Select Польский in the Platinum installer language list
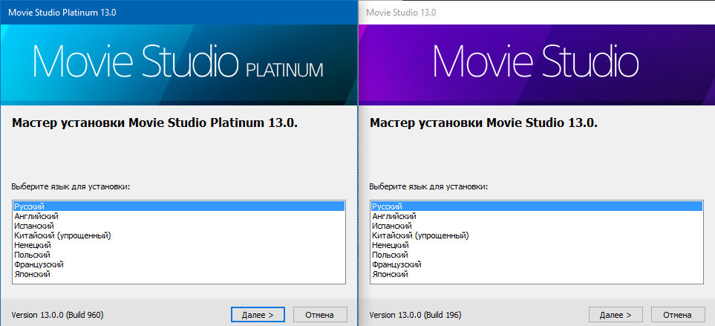The width and height of the screenshot is (715, 326). coord(33,255)
